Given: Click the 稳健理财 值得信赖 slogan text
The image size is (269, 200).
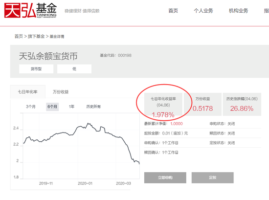Looking at the screenshot, I should (x=82, y=11).
